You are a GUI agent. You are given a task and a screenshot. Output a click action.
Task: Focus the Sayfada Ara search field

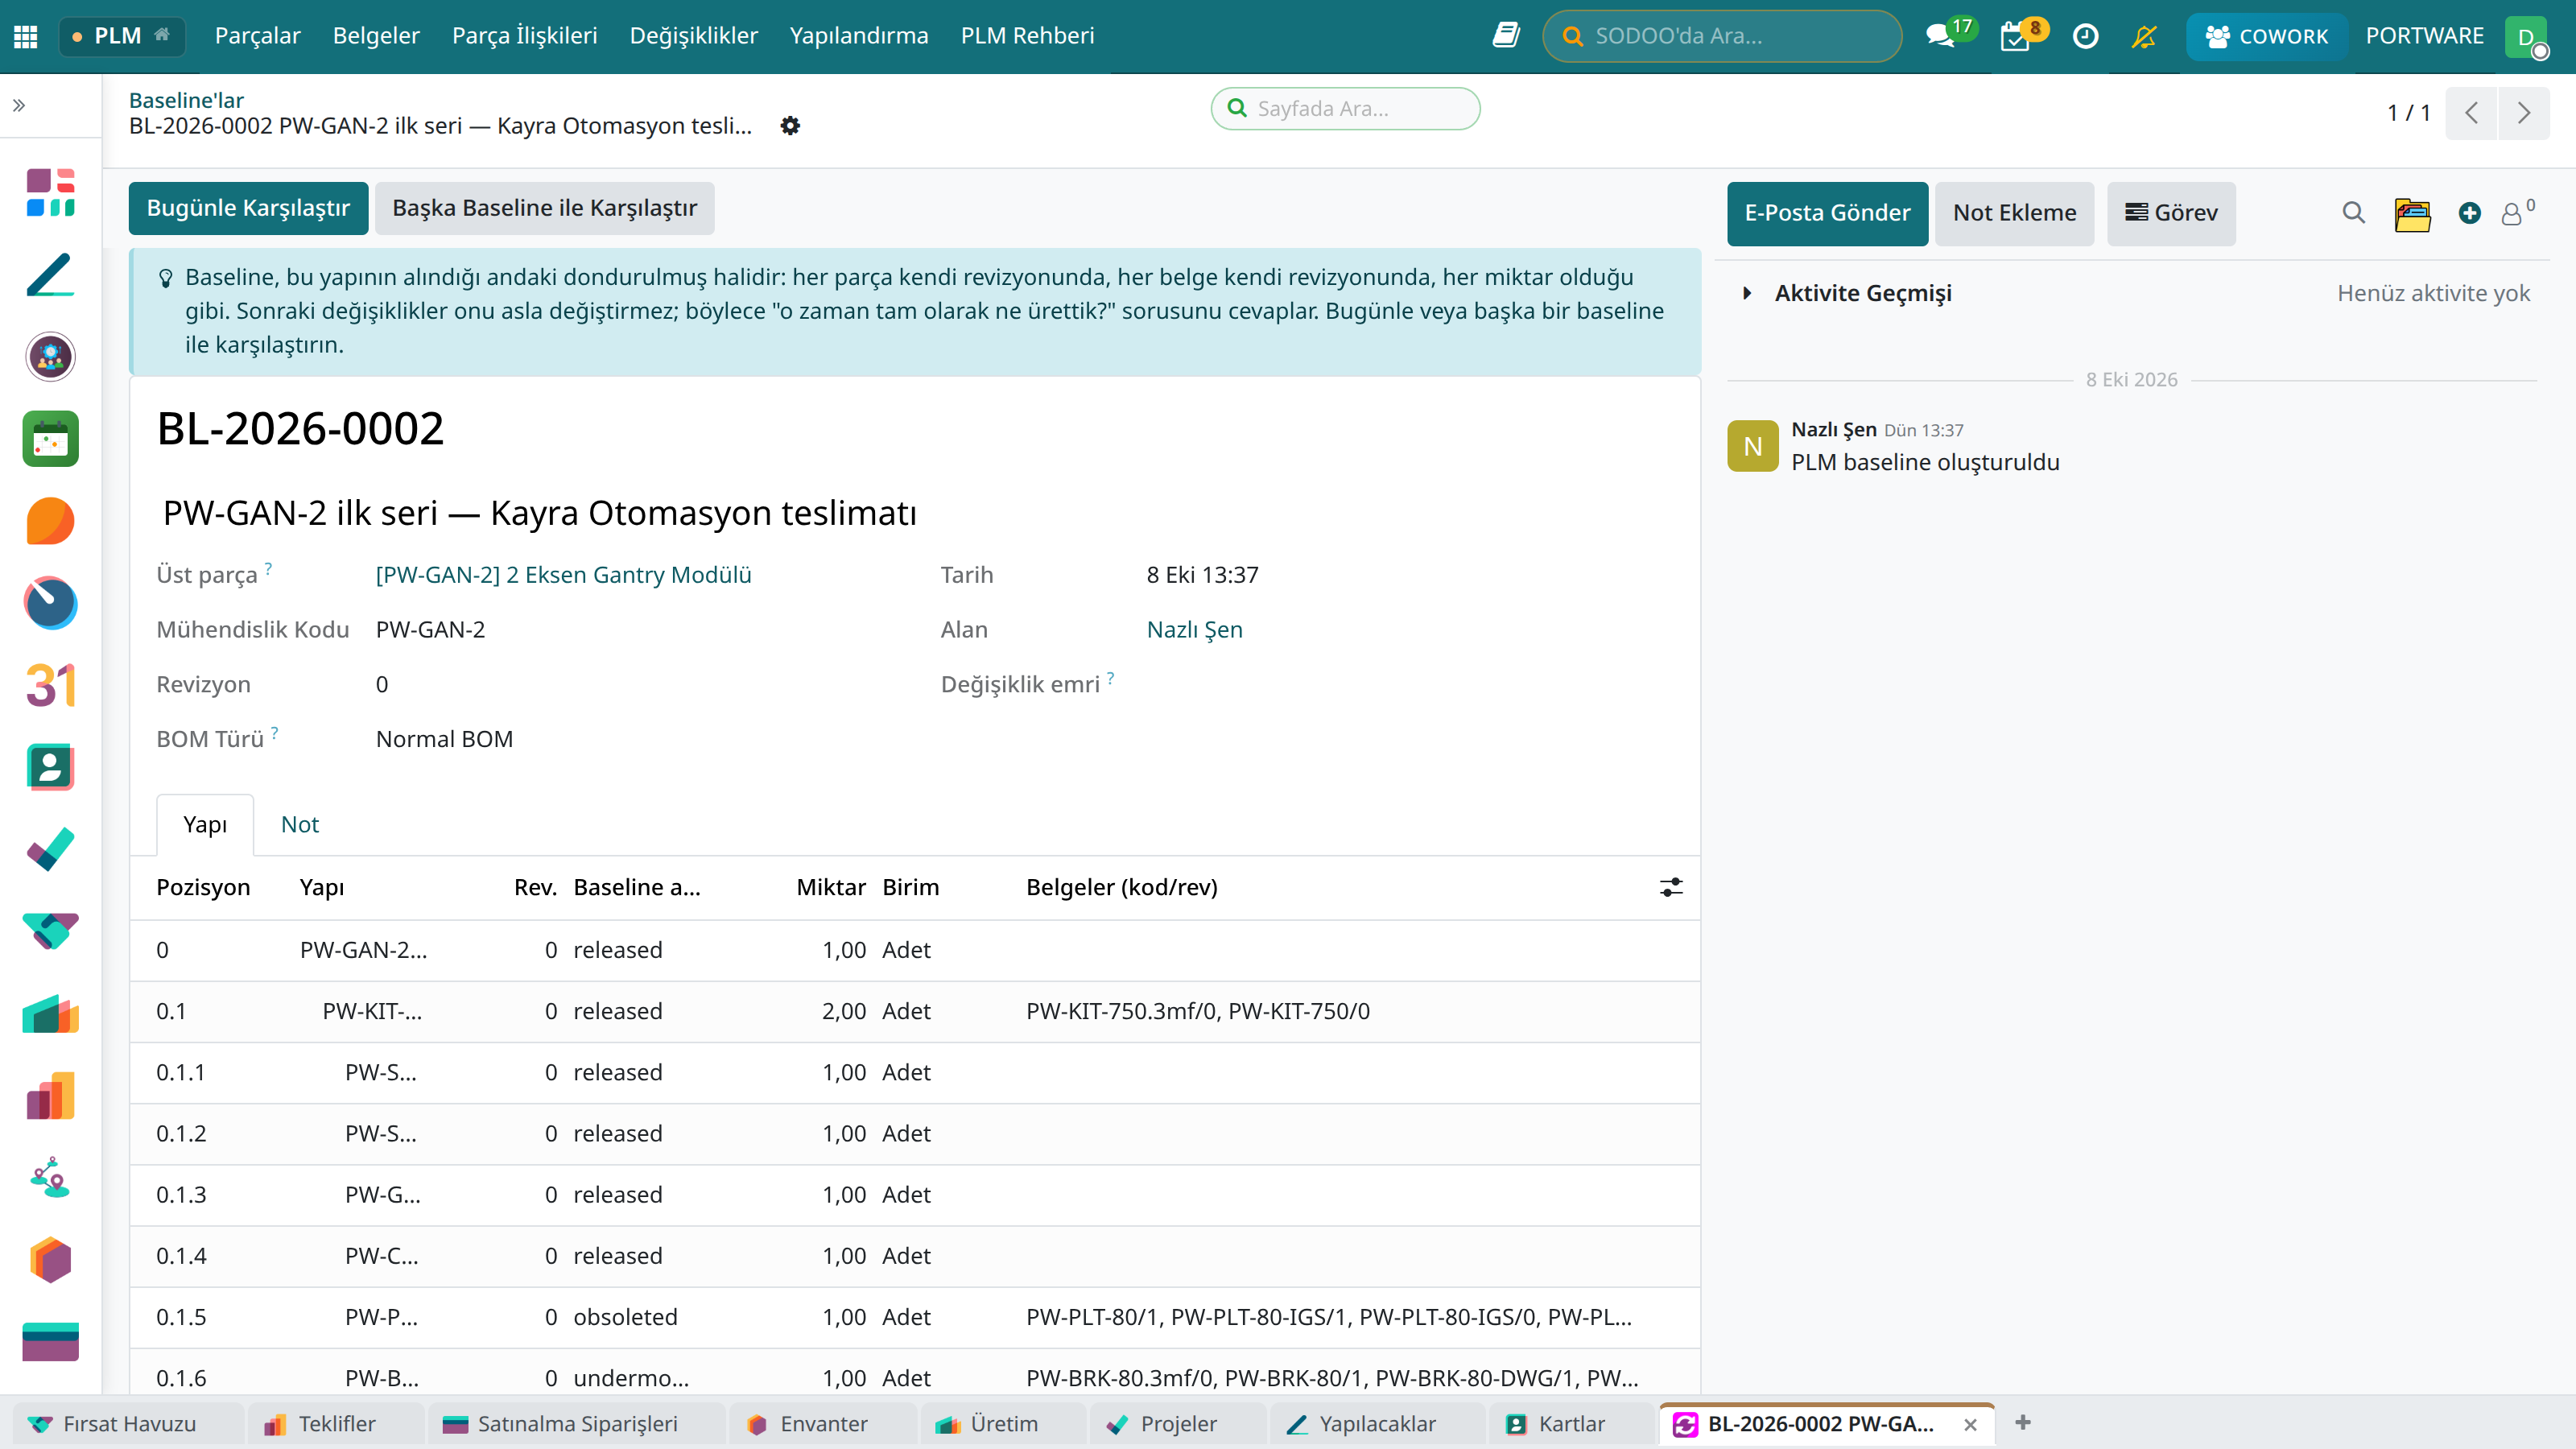pyautogui.click(x=1345, y=108)
